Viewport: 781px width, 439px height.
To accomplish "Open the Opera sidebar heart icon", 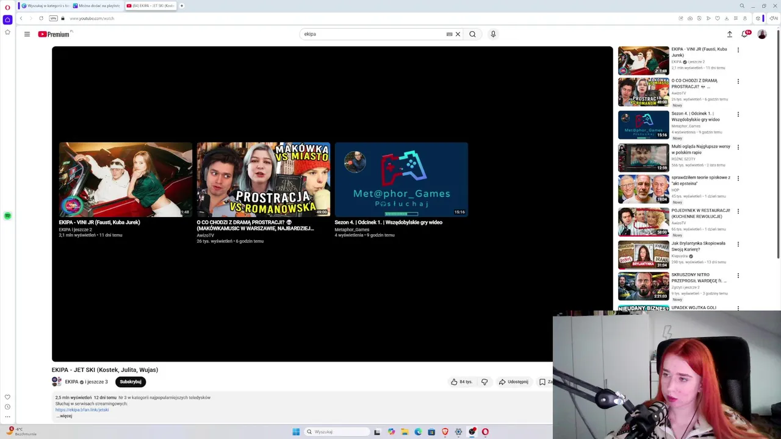I will (7, 397).
